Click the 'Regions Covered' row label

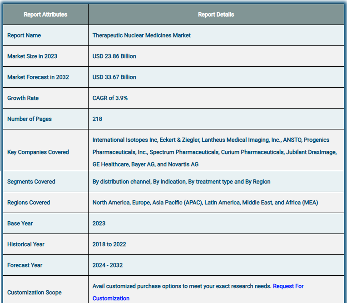tap(29, 203)
